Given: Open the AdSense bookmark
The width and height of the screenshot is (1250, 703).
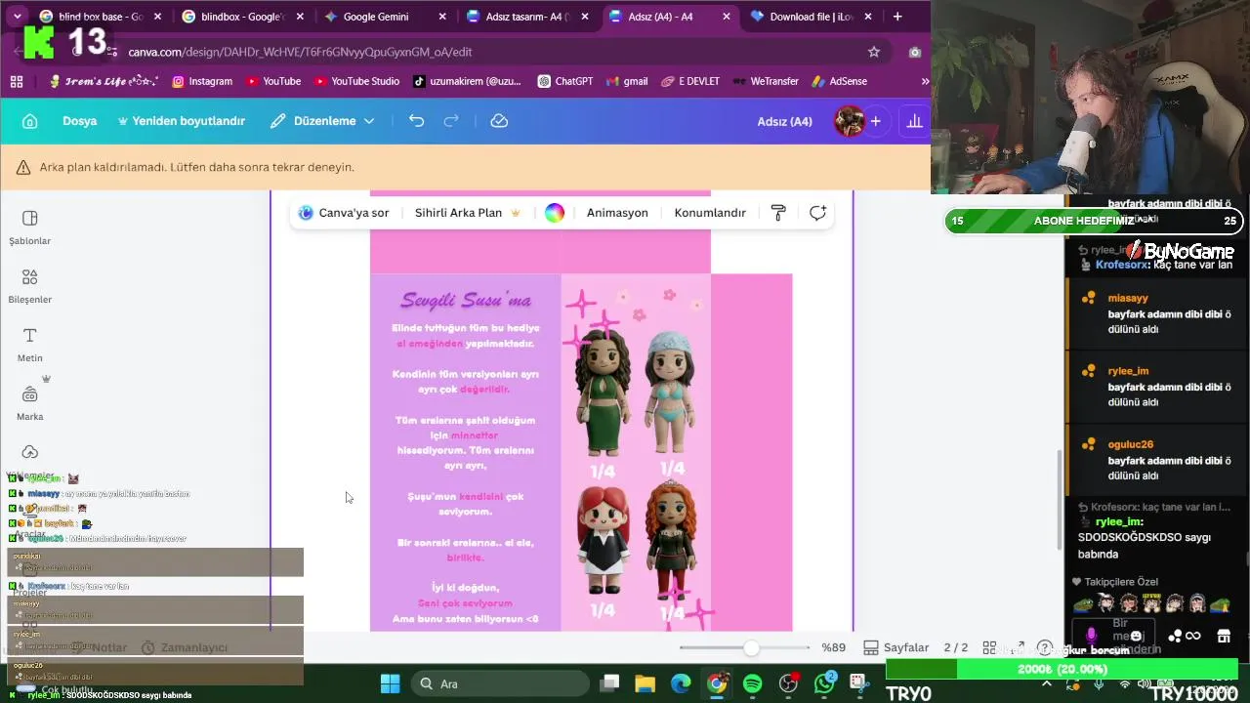Looking at the screenshot, I should click(x=839, y=81).
